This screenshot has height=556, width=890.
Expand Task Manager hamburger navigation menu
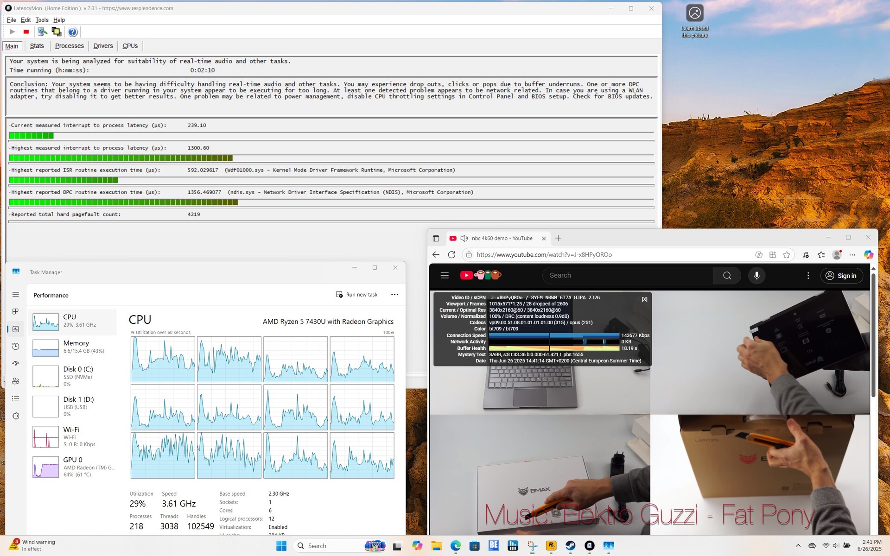tap(16, 294)
